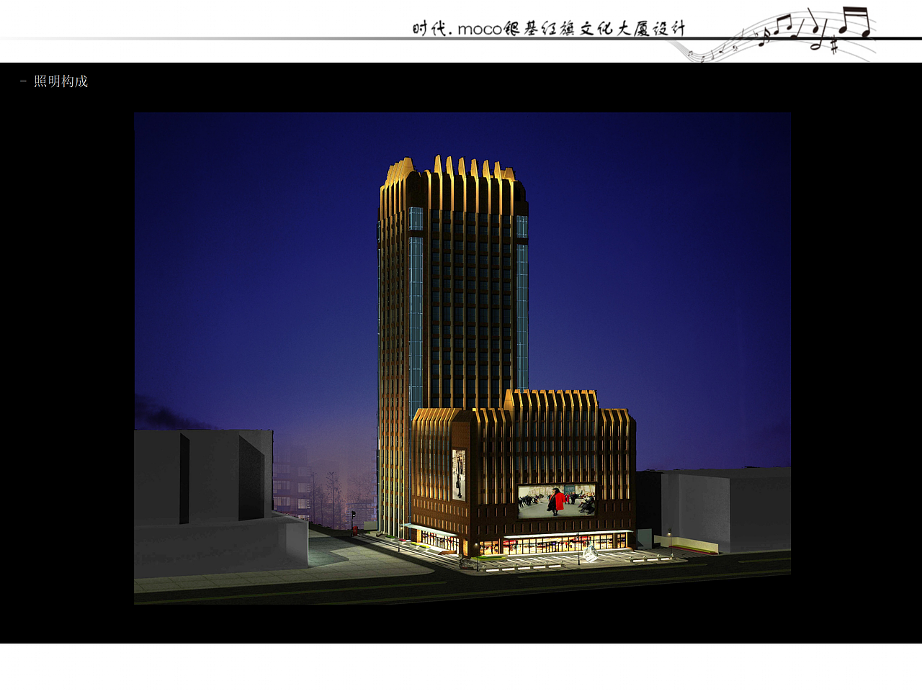Click the slide title "时代.moco银基红旗文化大厦设计"
Viewport: 922px width, 691px height.
pos(549,29)
